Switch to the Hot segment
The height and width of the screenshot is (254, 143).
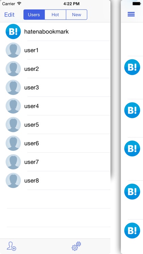55,15
